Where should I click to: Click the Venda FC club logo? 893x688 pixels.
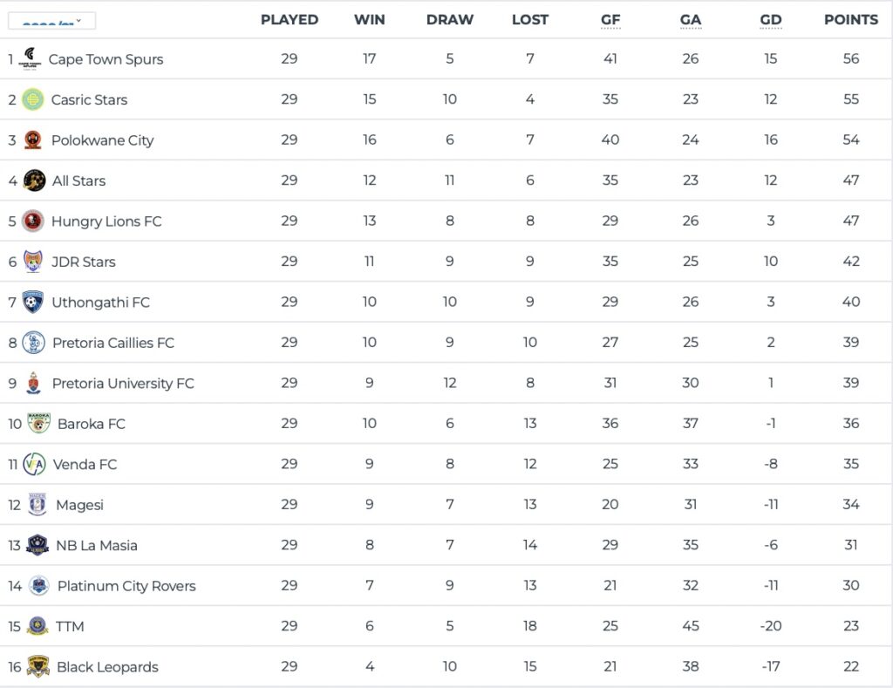[x=34, y=464]
